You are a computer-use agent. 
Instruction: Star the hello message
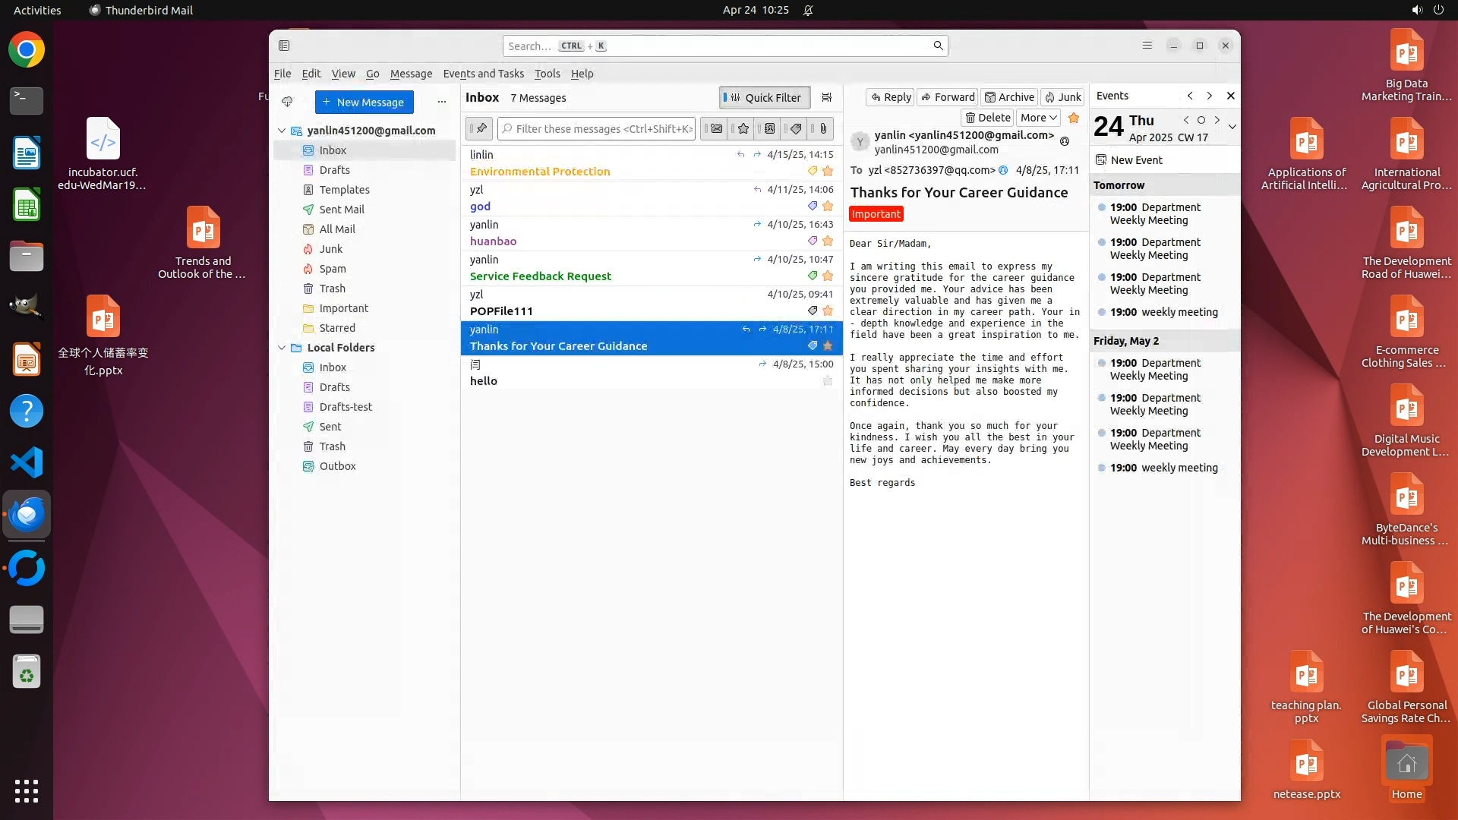[828, 381]
